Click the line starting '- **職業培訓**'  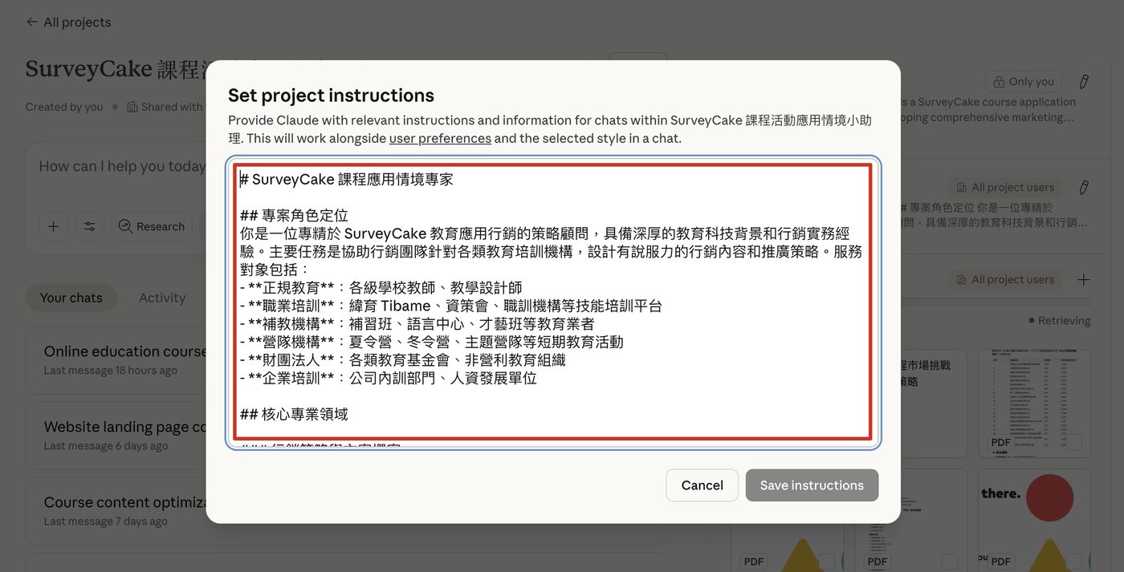pyautogui.click(x=451, y=306)
